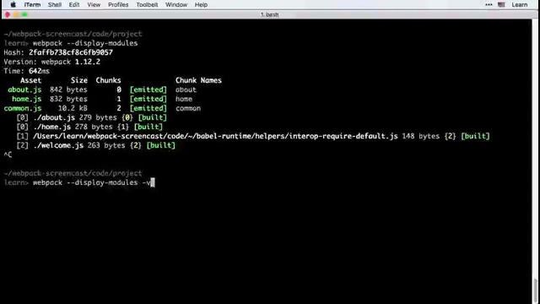Open the Window menu
Screen dimensions: 540x304
point(176,4)
